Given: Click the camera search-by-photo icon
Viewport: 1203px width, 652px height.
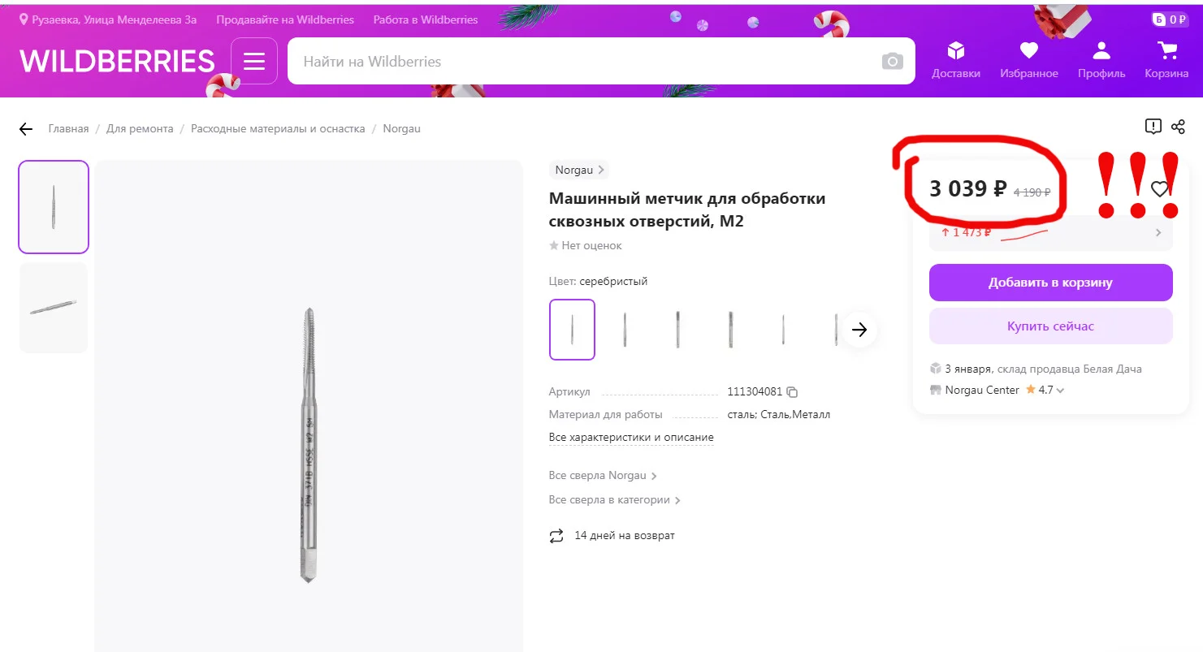Looking at the screenshot, I should coord(892,62).
